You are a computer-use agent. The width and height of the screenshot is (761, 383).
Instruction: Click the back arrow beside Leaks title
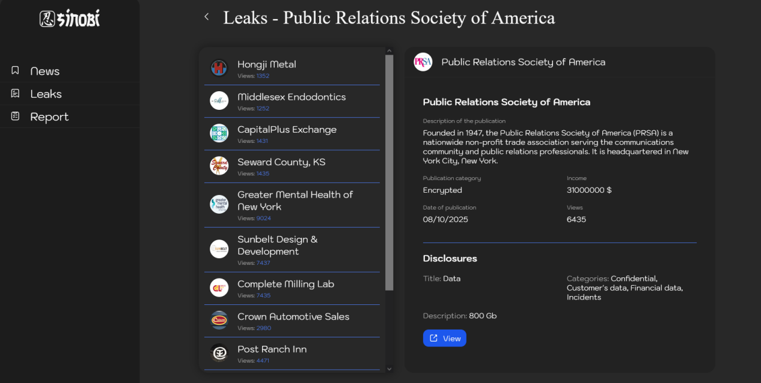click(207, 17)
